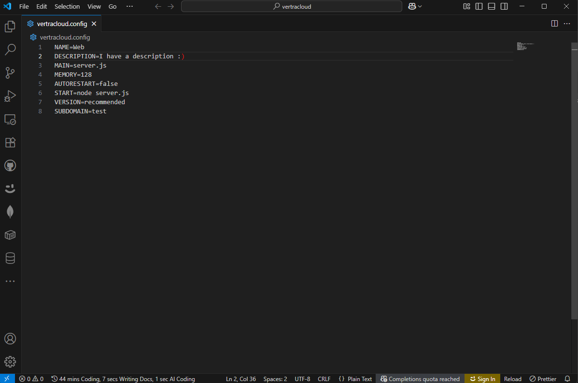The image size is (578, 383).
Task: Open the MongoDB leaf icon
Action: 10,211
